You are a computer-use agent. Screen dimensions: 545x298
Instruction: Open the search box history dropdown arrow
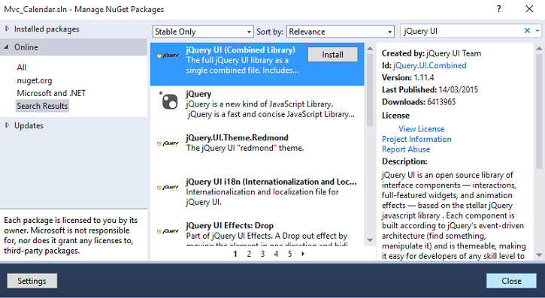(537, 31)
